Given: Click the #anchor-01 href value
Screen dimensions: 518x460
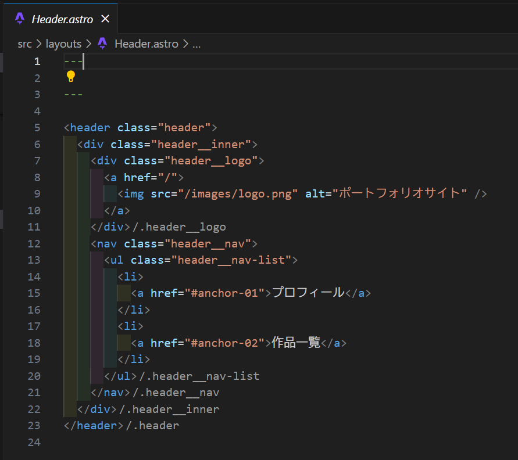Looking at the screenshot, I should pyautogui.click(x=224, y=293).
